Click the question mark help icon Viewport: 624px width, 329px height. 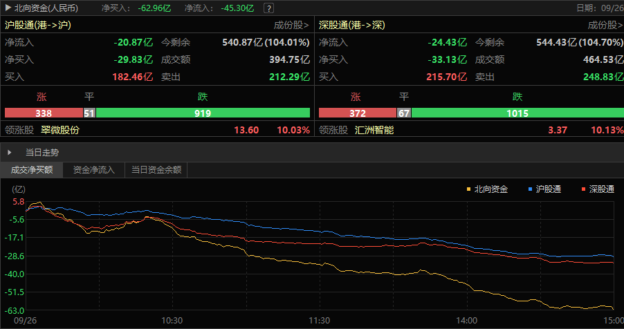pyautogui.click(x=268, y=8)
